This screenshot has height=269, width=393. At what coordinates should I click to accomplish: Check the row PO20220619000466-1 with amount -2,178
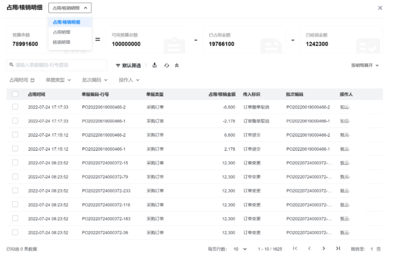coord(15,121)
